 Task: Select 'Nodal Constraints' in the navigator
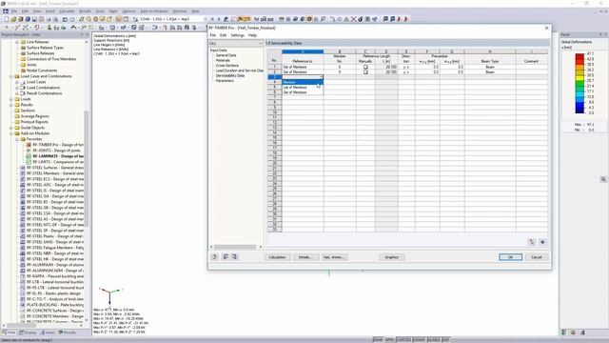(42, 71)
